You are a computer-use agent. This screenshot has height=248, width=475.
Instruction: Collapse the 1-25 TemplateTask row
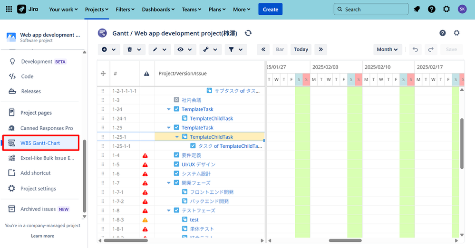pos(169,128)
